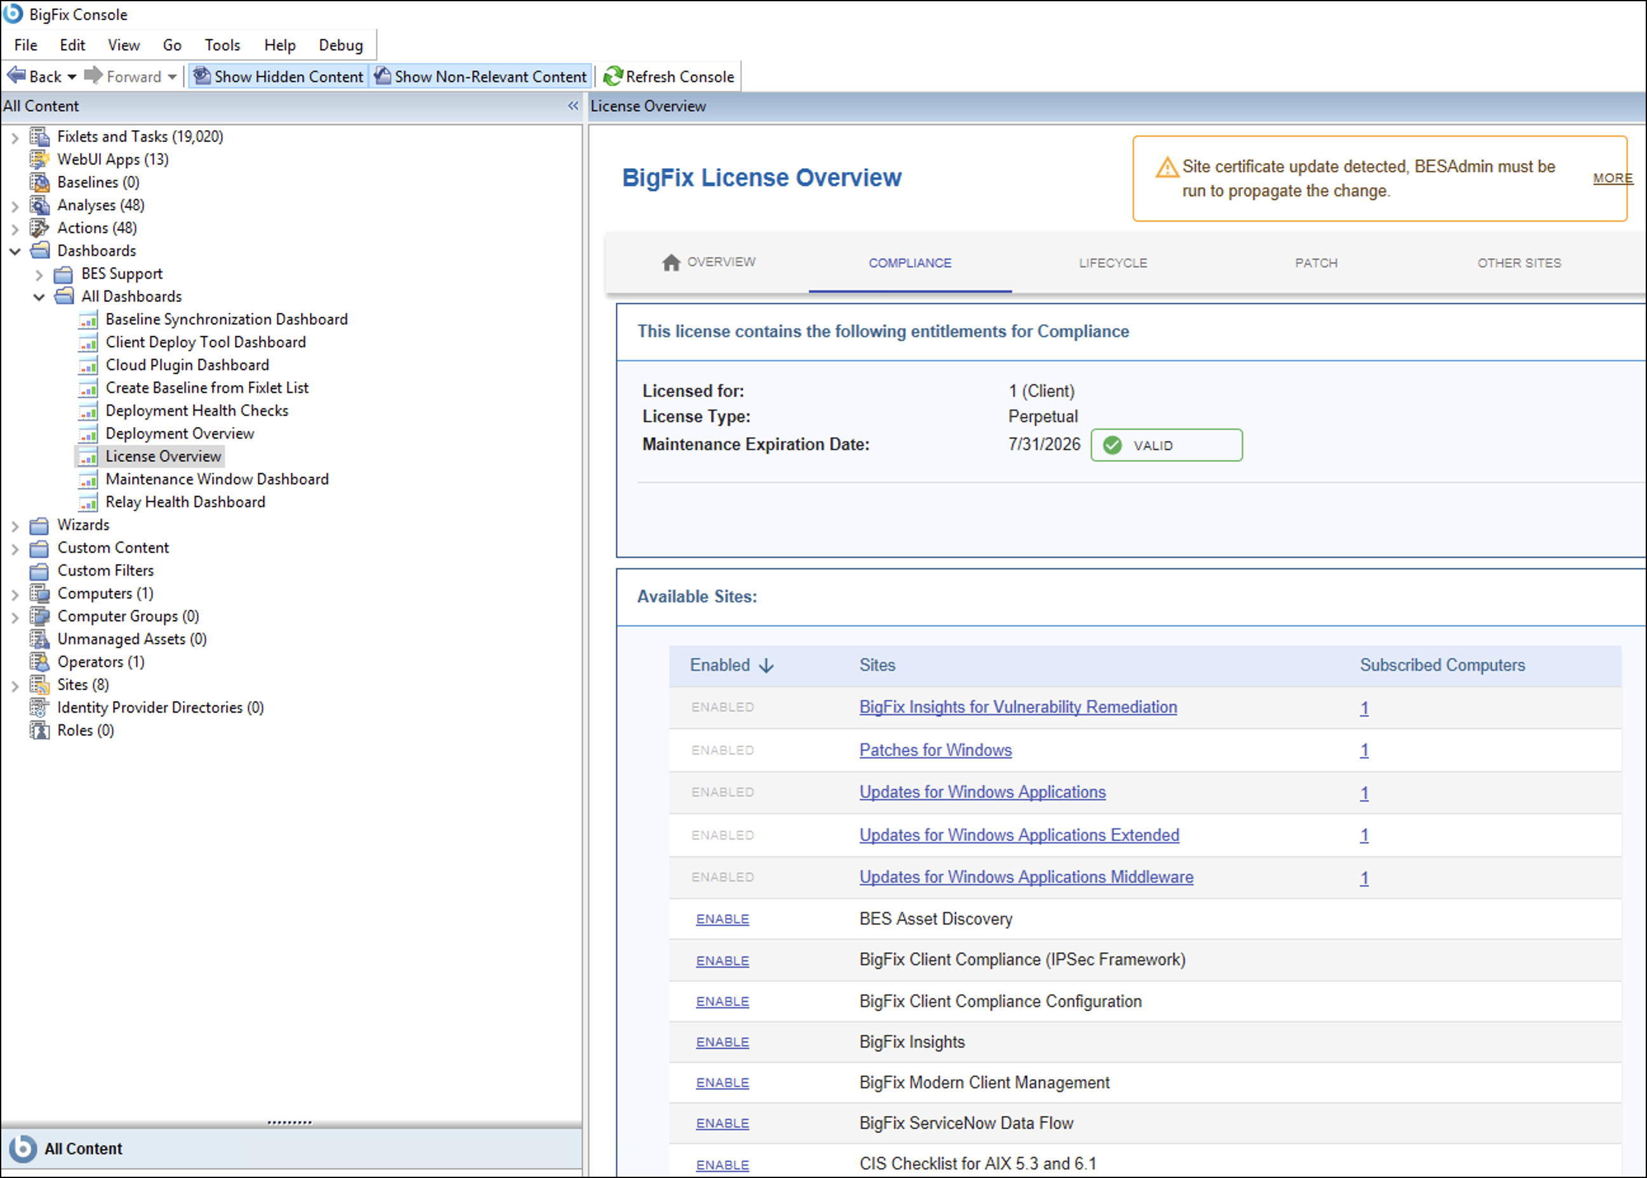Collapse the All Content navigation pane
The height and width of the screenshot is (1178, 1647).
[x=573, y=106]
